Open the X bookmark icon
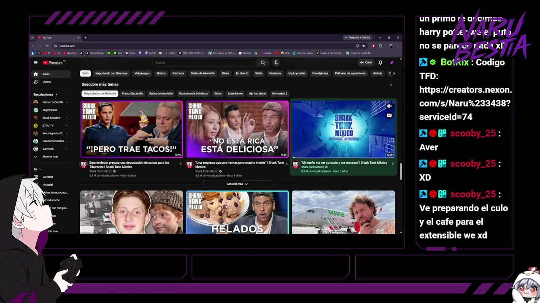Image resolution: width=540 pixels, height=303 pixels. click(38, 53)
